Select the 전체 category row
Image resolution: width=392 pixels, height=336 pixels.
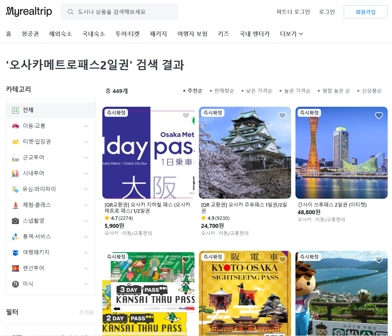click(51, 110)
